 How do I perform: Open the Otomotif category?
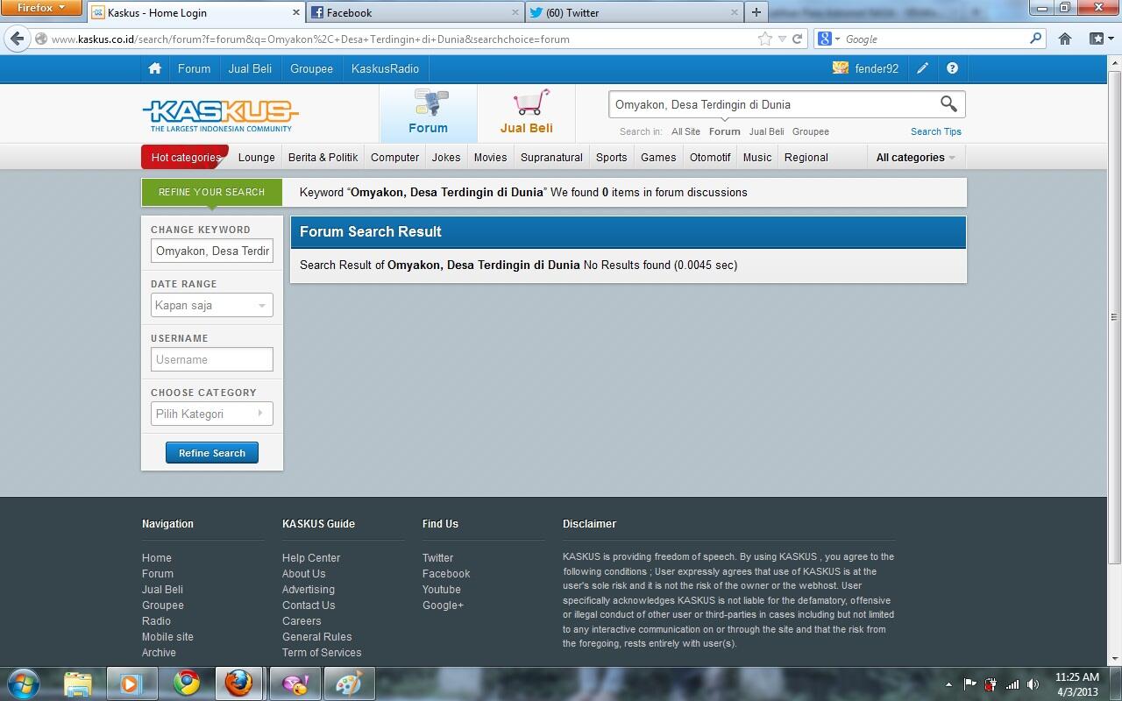(710, 158)
